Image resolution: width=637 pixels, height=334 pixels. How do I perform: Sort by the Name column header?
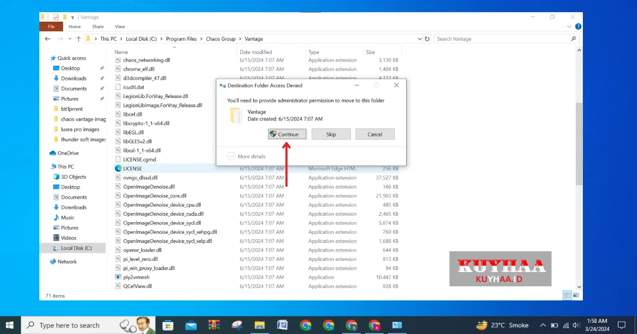pos(121,52)
